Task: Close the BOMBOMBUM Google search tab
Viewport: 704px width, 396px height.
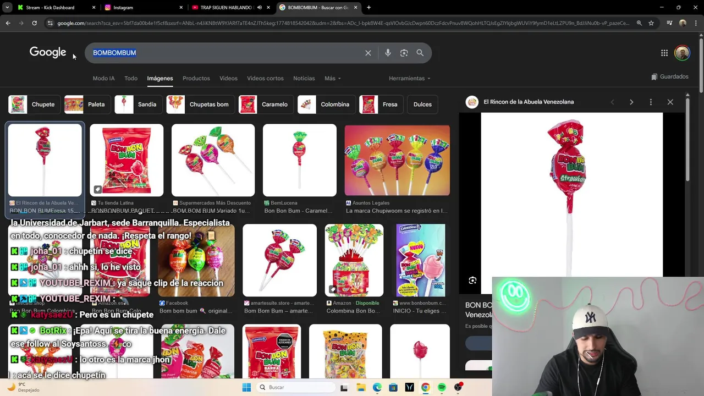Action: tap(355, 7)
